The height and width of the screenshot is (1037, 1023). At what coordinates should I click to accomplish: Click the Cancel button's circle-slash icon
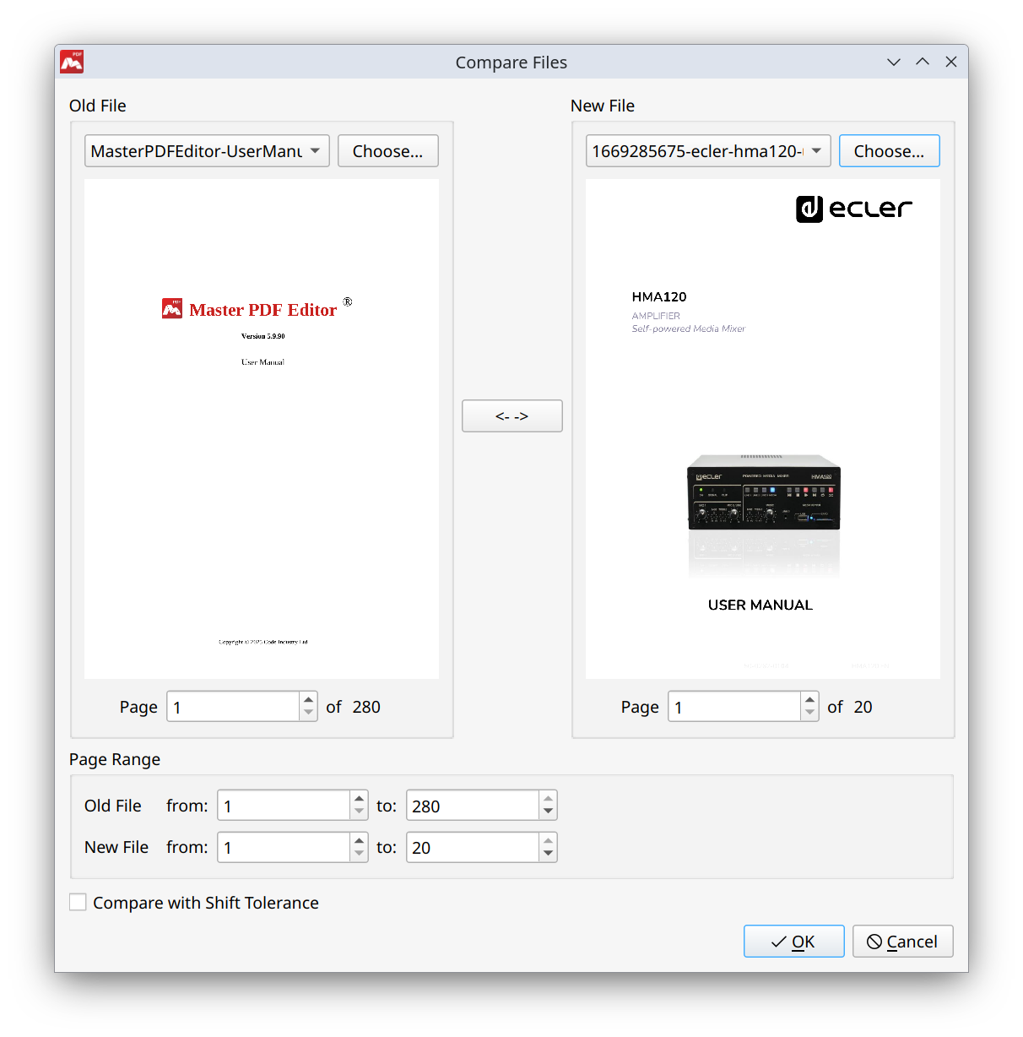tap(875, 941)
